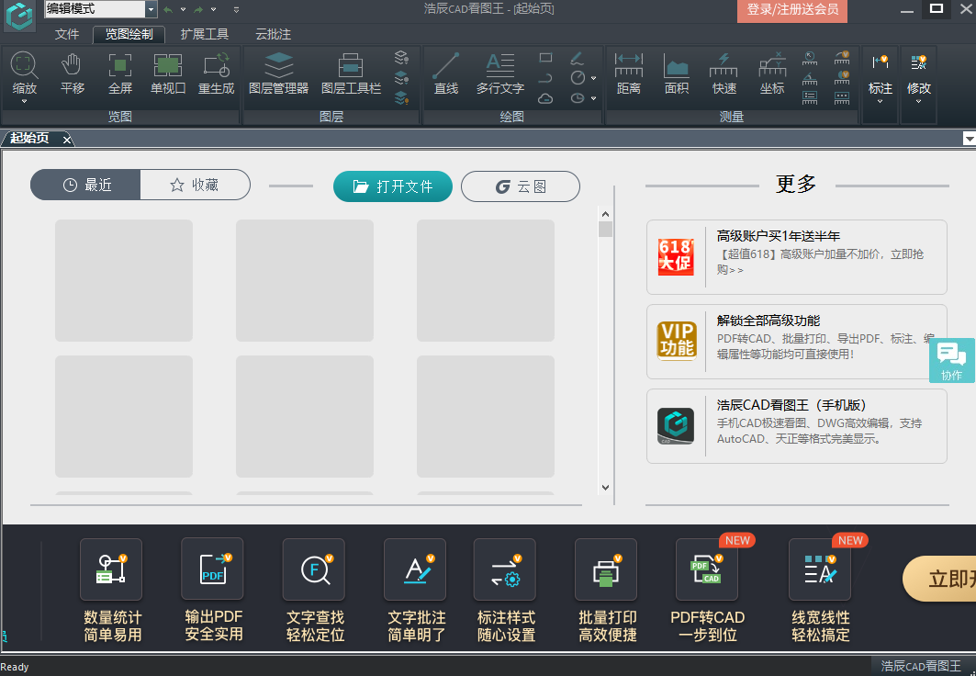Pick the revision cloud tool in 绘图

pos(546,98)
